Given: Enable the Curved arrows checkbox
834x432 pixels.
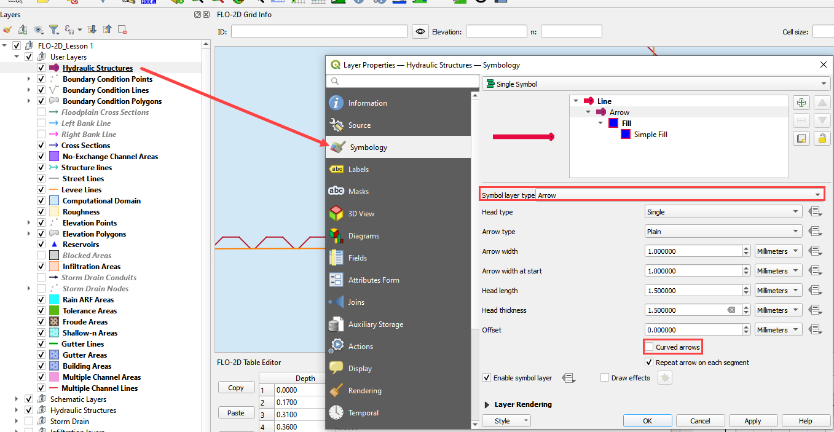Looking at the screenshot, I should point(649,347).
